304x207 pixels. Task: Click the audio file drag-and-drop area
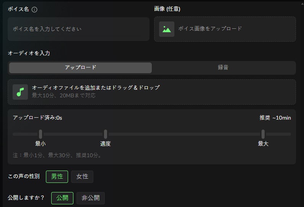click(x=152, y=92)
